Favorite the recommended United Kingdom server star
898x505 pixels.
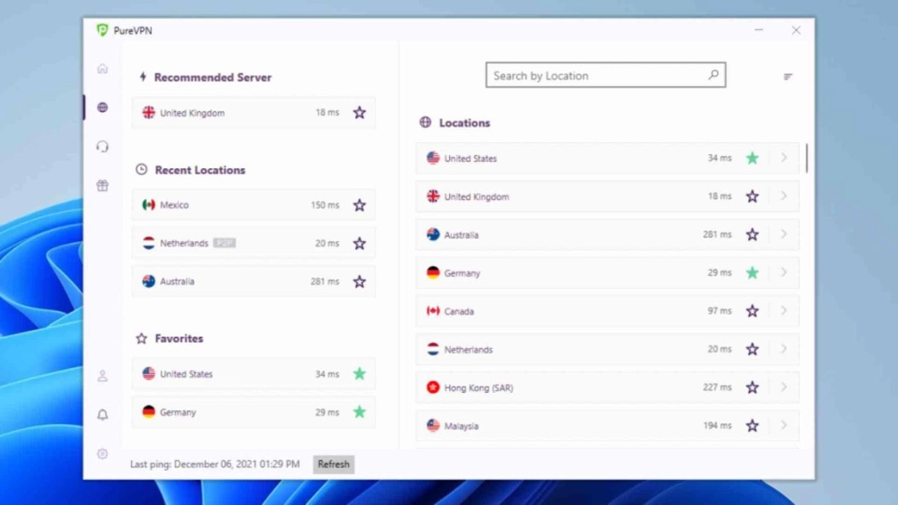[359, 113]
